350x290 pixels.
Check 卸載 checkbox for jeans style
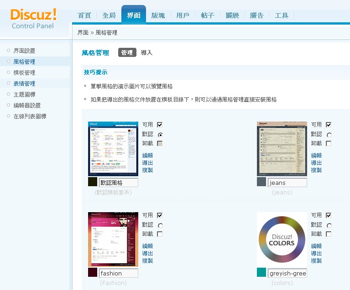click(329, 143)
